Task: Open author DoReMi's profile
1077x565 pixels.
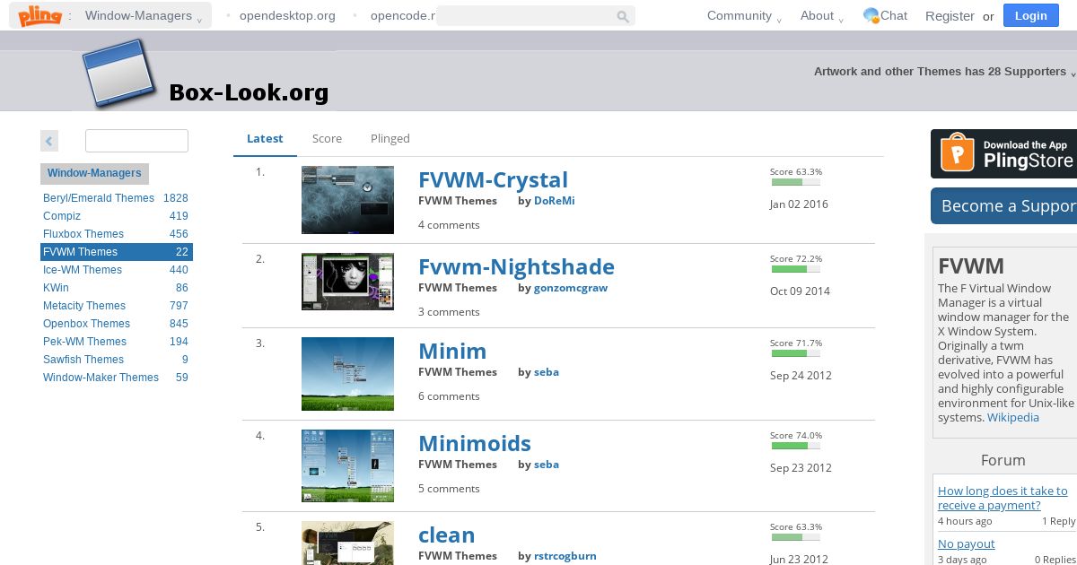Action: click(x=554, y=201)
